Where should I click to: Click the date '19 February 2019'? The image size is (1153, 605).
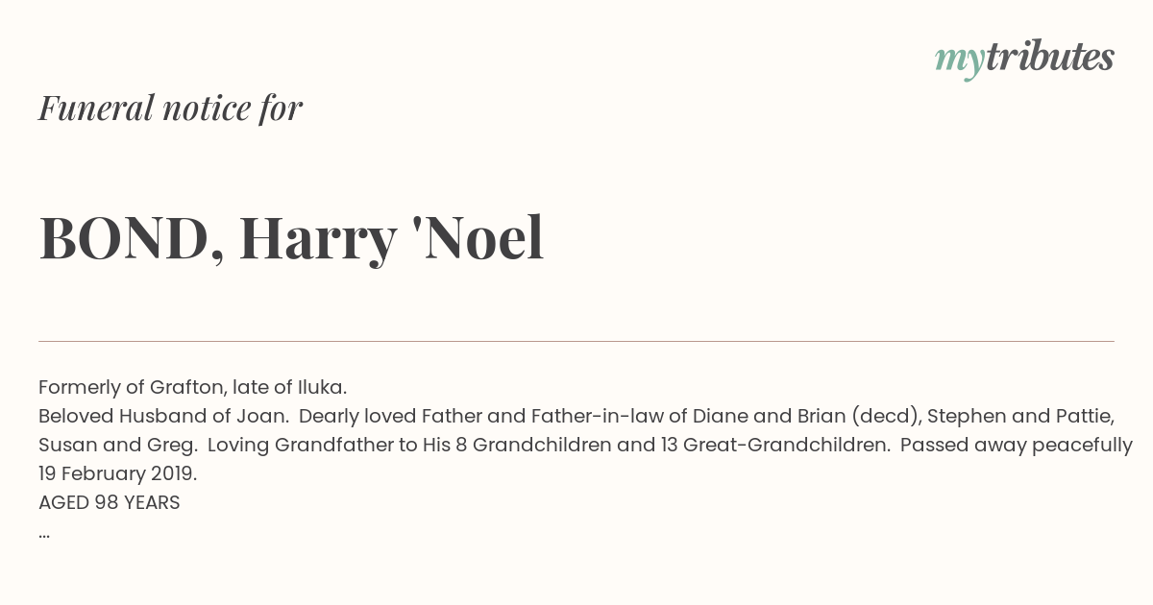tap(117, 473)
